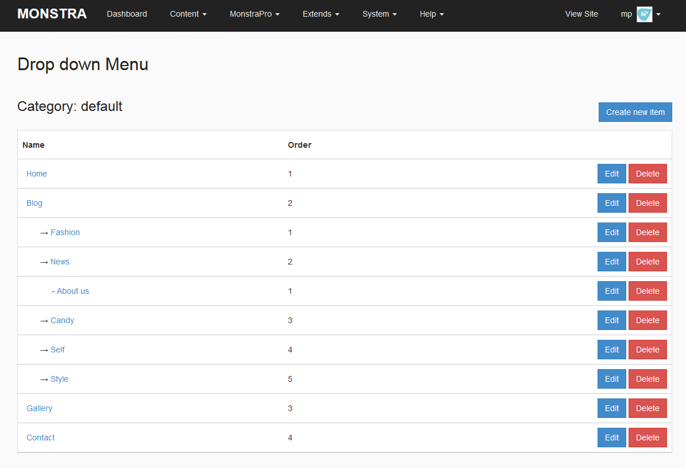Click the Style submenu link

coord(60,378)
